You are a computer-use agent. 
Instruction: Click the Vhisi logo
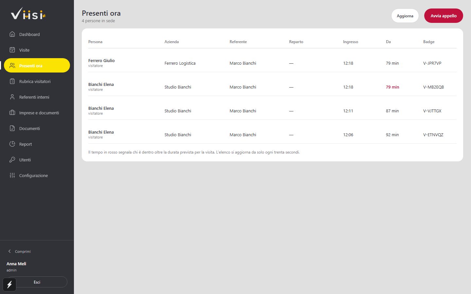coord(28,14)
